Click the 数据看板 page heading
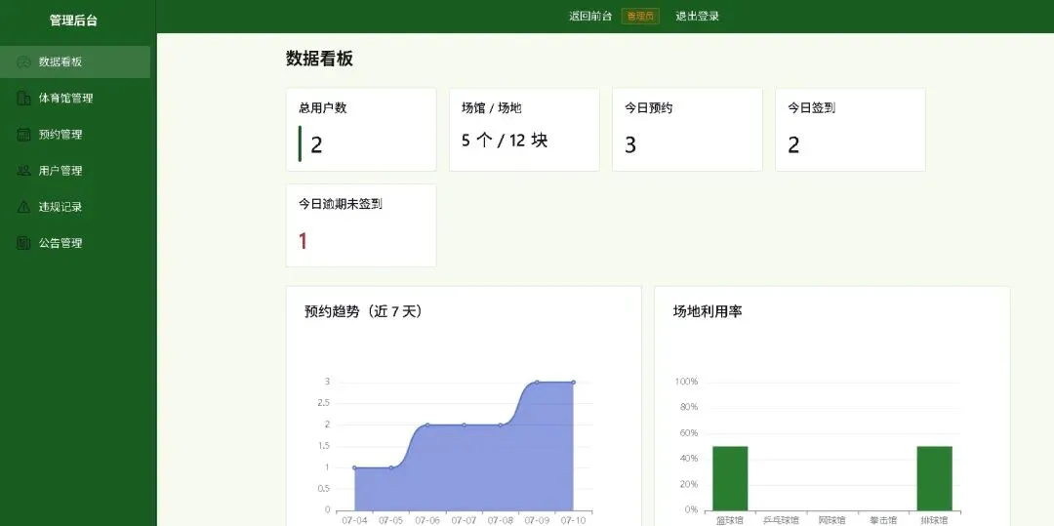1054x526 pixels. pyautogui.click(x=319, y=60)
